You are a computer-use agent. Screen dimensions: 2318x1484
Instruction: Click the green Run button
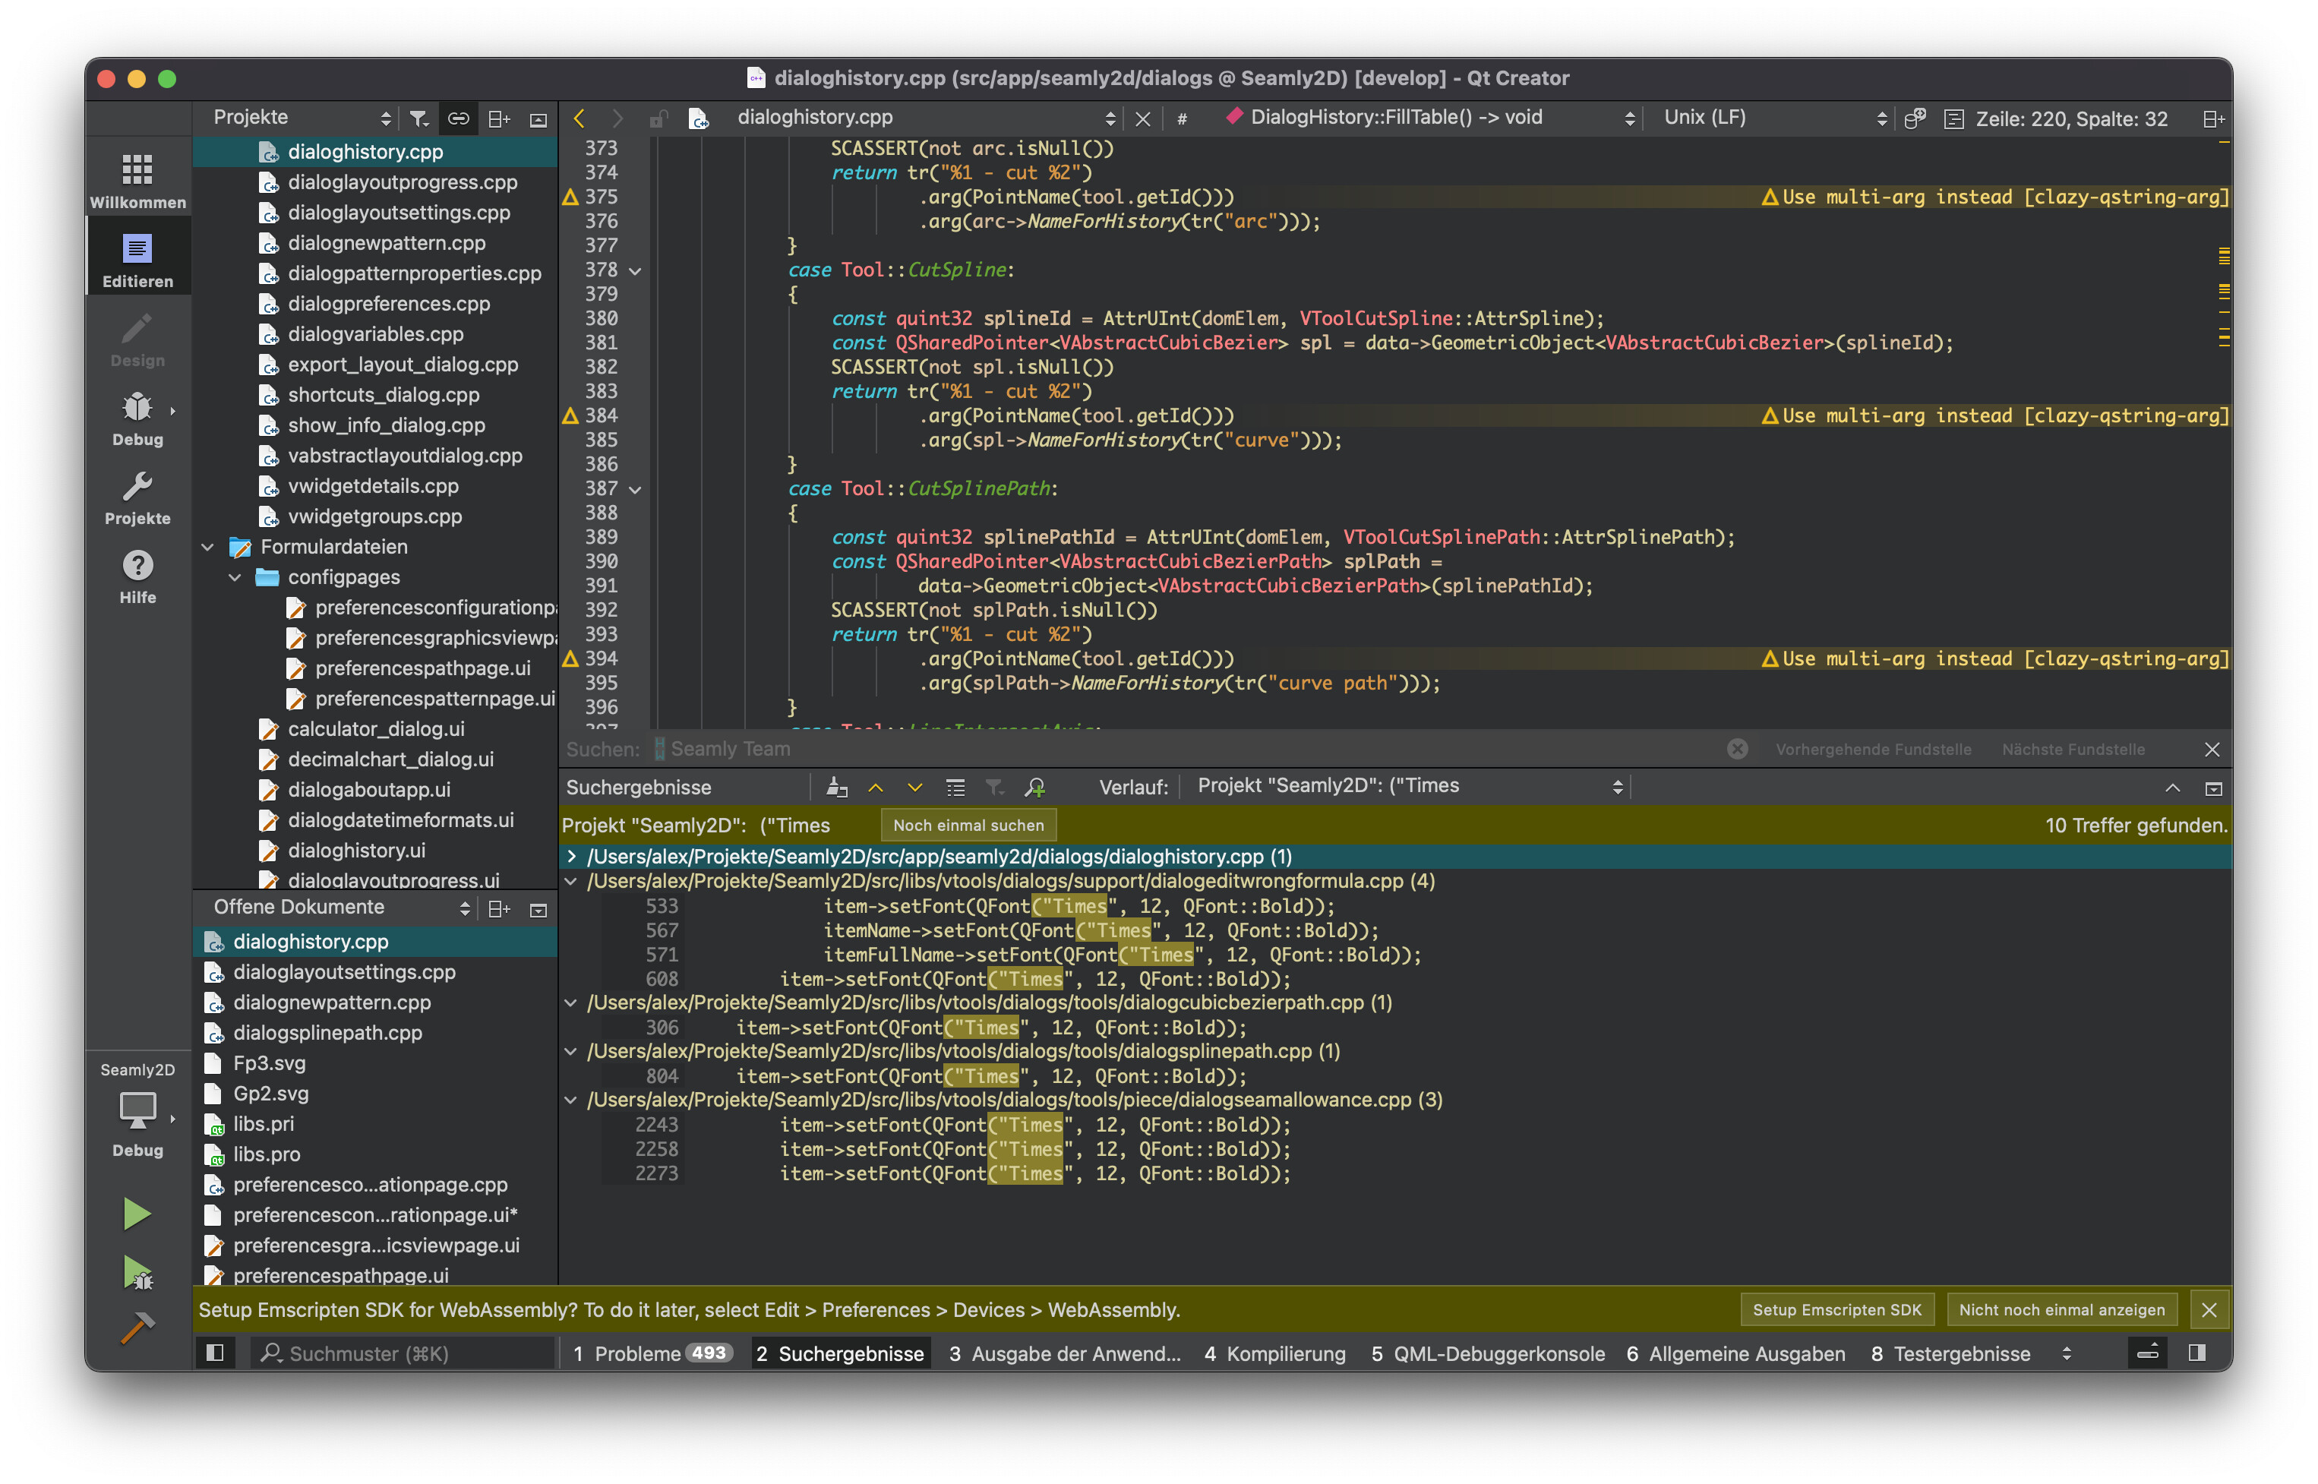point(137,1213)
